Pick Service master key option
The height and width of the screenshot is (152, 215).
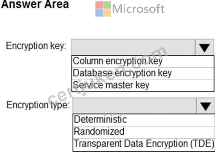coord(143,85)
